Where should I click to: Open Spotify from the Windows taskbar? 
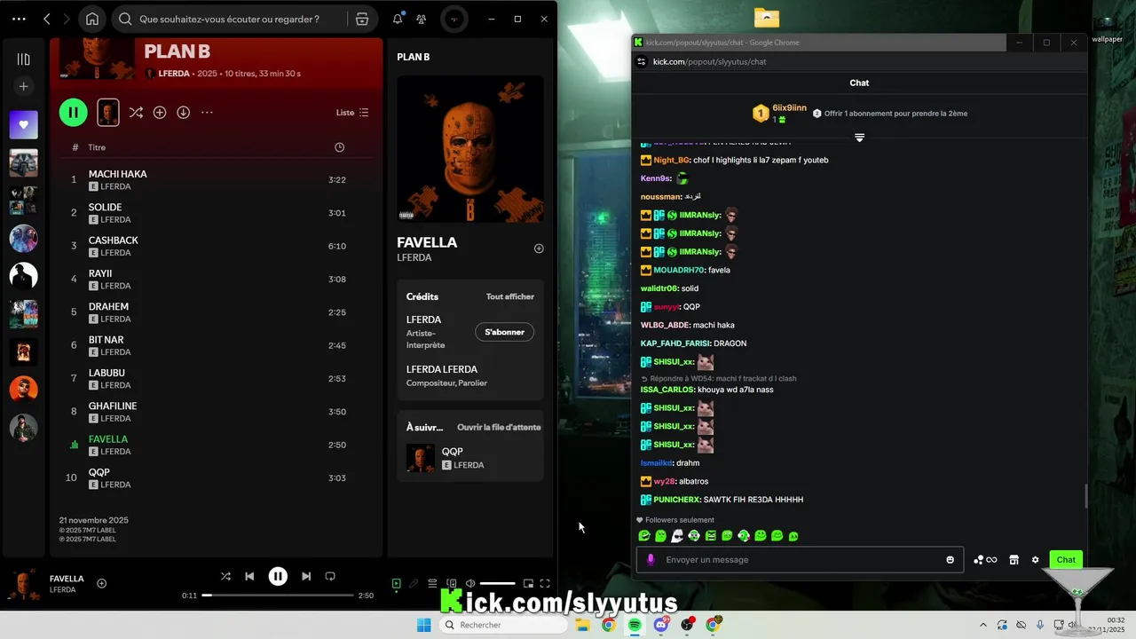click(635, 625)
